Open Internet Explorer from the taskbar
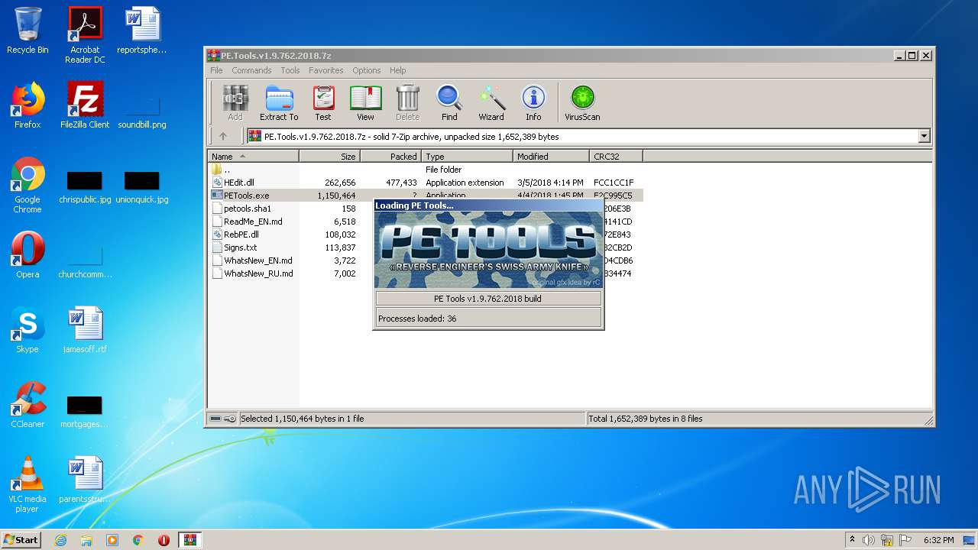The width and height of the screenshot is (978, 550). 61,540
